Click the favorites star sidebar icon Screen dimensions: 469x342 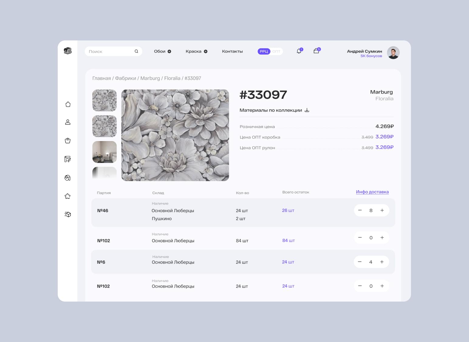click(x=68, y=196)
